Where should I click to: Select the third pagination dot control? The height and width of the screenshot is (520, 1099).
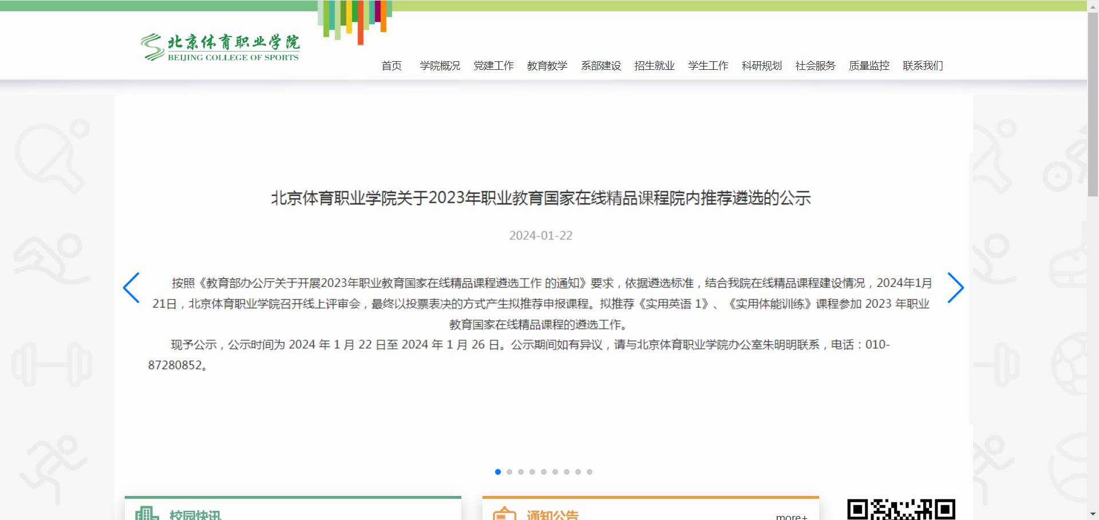[x=520, y=472]
